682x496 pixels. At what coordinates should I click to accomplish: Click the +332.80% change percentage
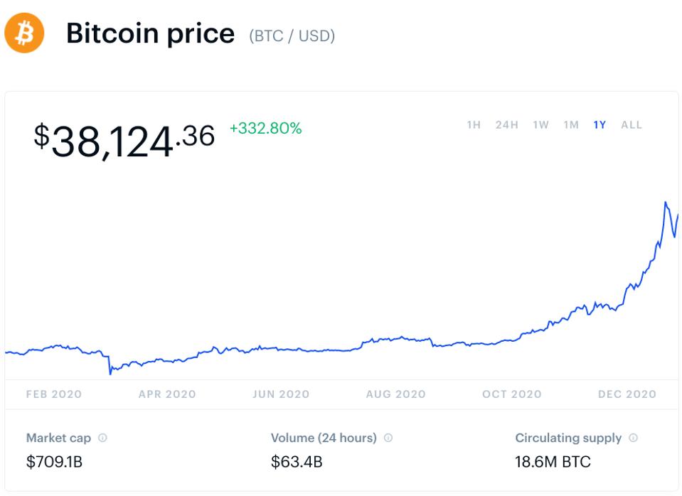pos(265,129)
